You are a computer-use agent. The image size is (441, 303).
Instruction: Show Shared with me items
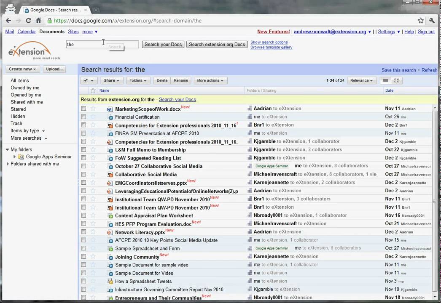point(27,102)
